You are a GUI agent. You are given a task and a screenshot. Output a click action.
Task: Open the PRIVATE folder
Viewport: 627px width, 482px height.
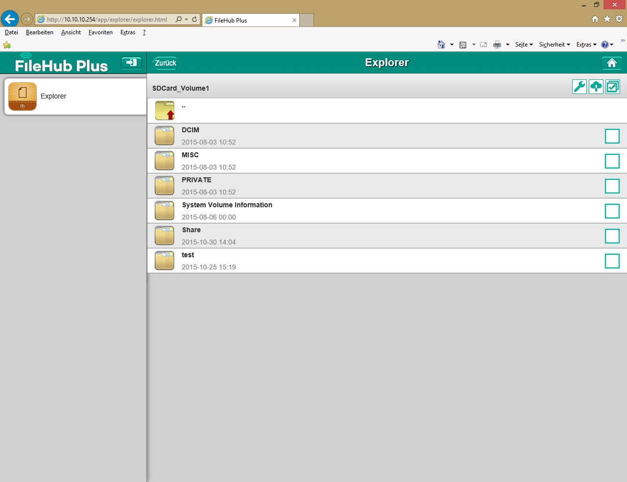coord(196,180)
